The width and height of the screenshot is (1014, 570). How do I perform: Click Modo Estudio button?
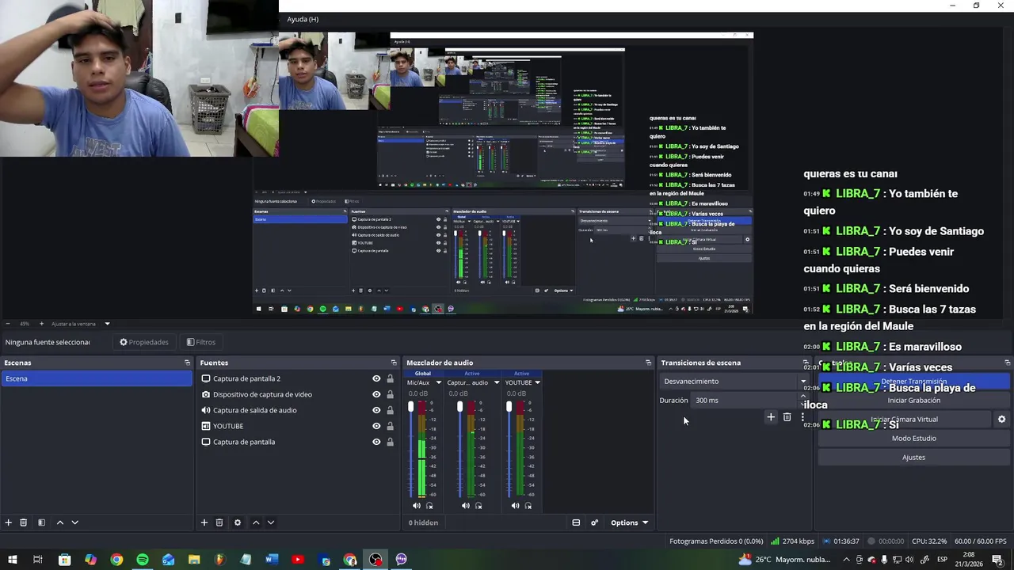coord(913,439)
